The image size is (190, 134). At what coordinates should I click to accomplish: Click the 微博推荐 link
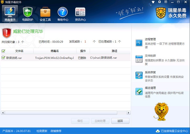click(x=56, y=131)
